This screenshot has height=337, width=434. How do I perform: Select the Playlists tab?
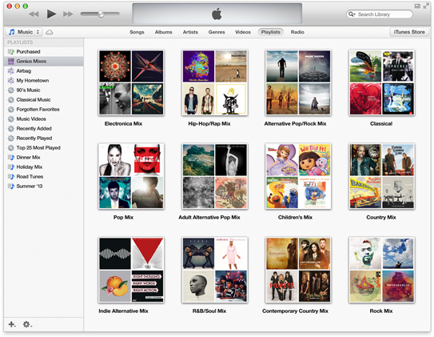(x=270, y=32)
